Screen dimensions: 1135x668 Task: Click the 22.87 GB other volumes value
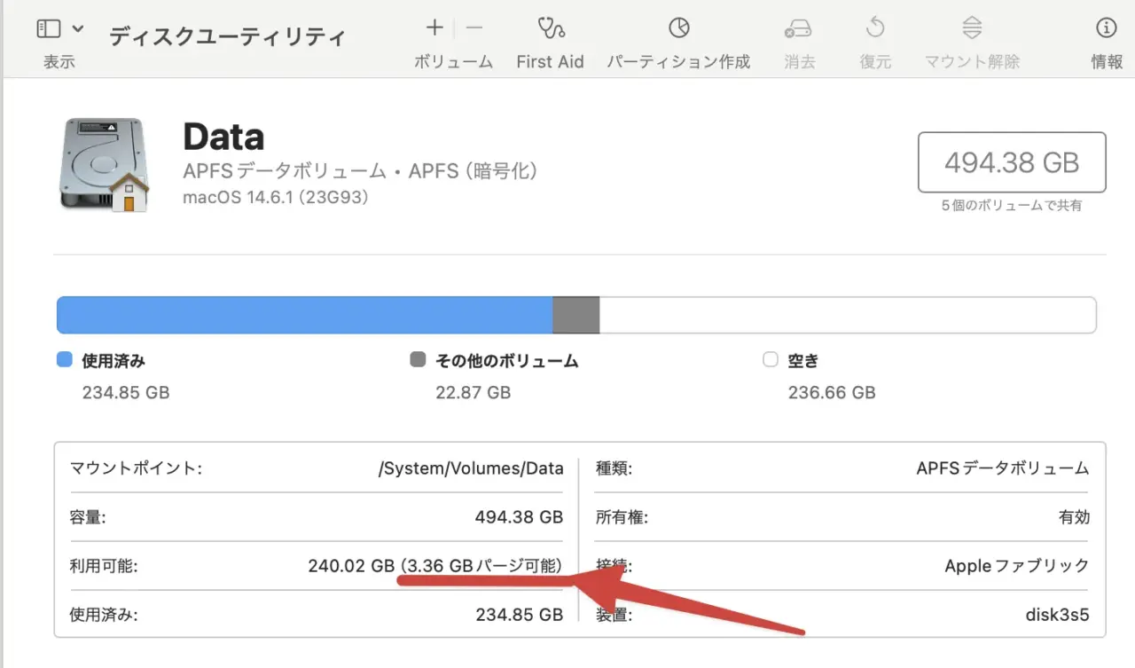474,392
